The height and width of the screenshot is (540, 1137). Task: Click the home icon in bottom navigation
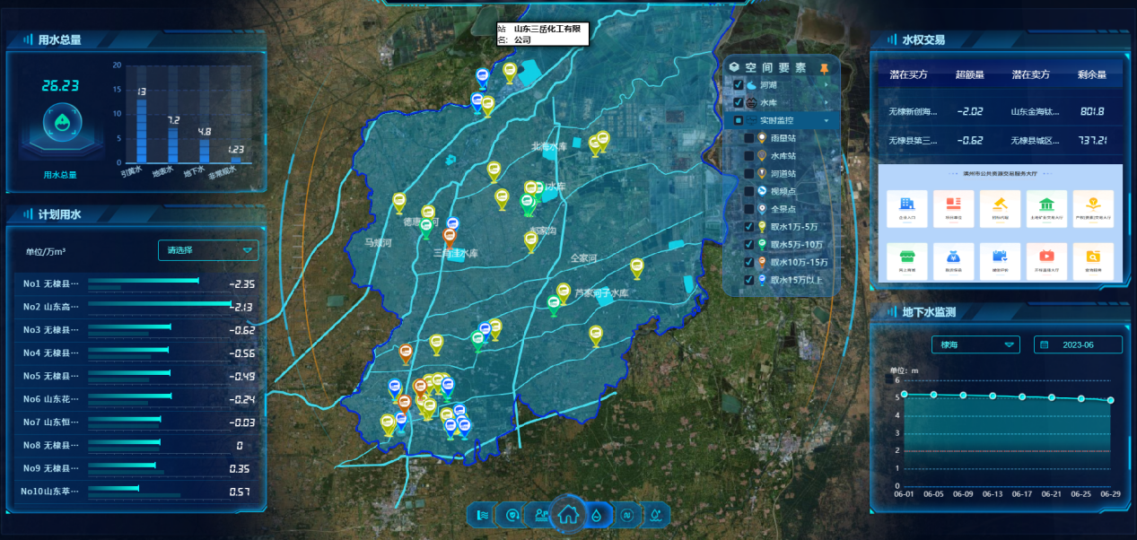click(567, 514)
